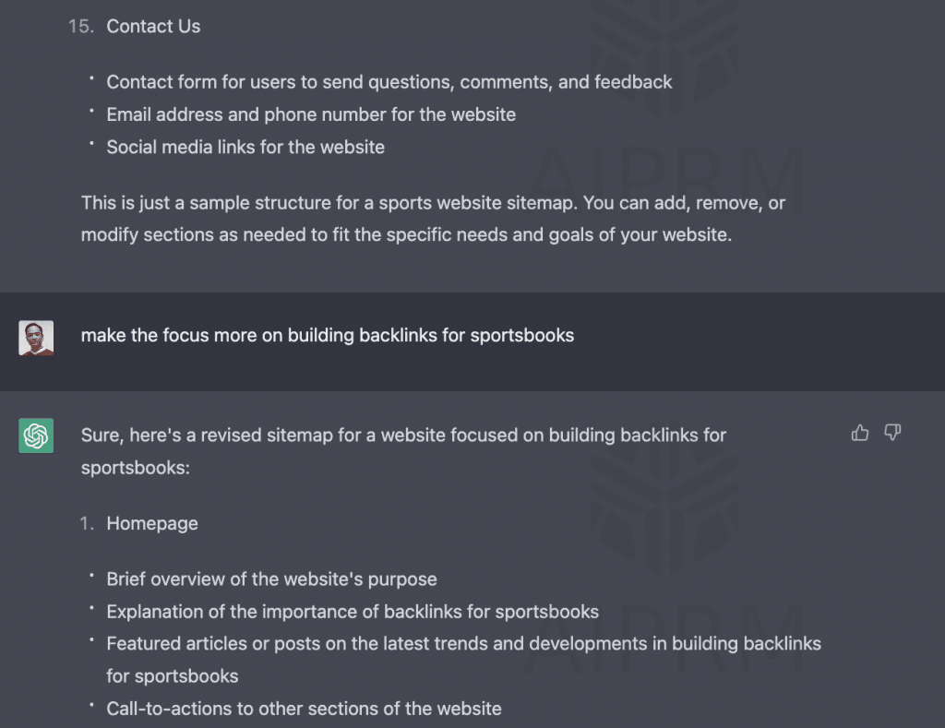
Task: Click the user message about building backlinks
Action: pos(327,335)
